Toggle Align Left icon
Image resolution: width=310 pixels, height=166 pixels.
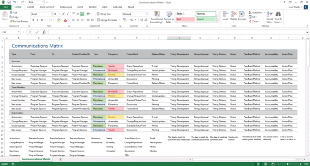[x=74, y=20]
